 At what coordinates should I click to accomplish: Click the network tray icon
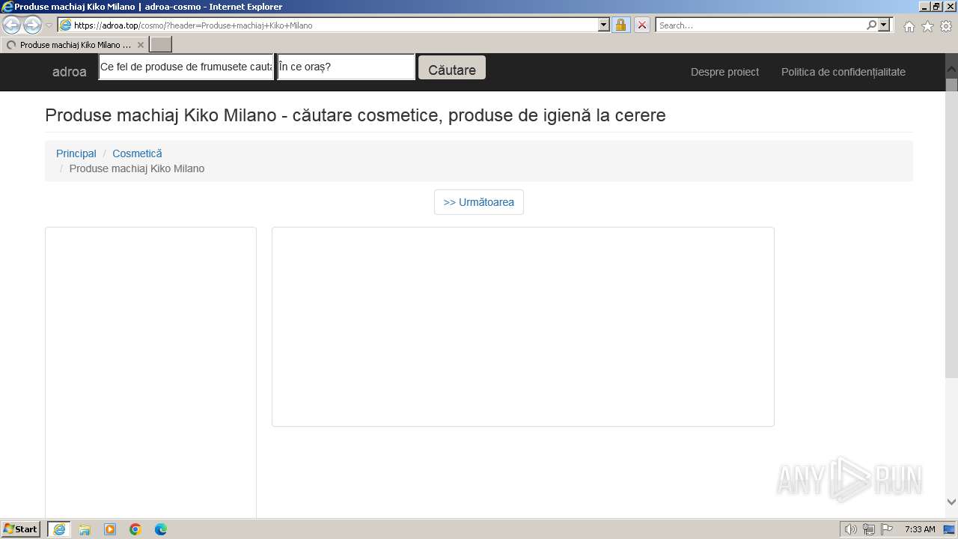pos(869,529)
